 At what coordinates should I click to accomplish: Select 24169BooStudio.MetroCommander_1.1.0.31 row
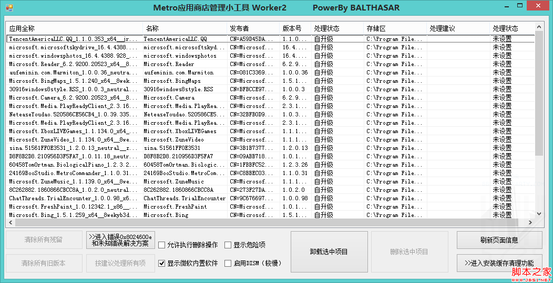pos(270,173)
